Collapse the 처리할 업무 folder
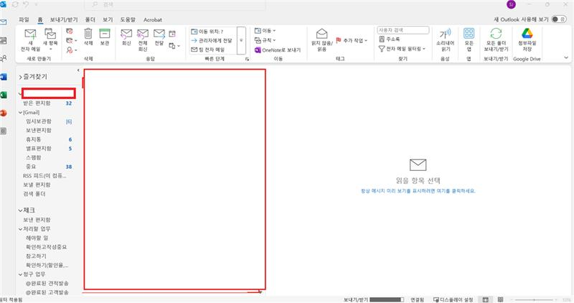Screen dimensions: 574x303 (x=21, y=229)
